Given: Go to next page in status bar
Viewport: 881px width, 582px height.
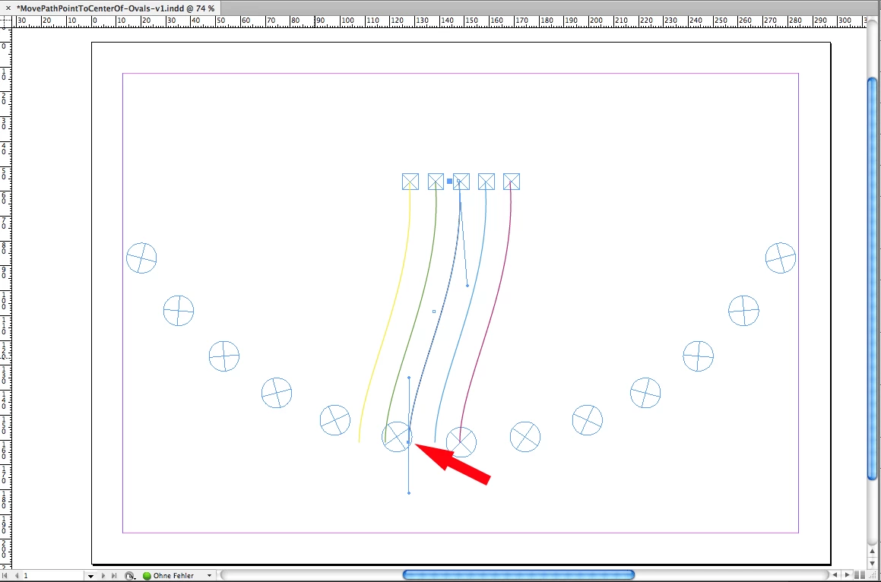Looking at the screenshot, I should click(103, 576).
